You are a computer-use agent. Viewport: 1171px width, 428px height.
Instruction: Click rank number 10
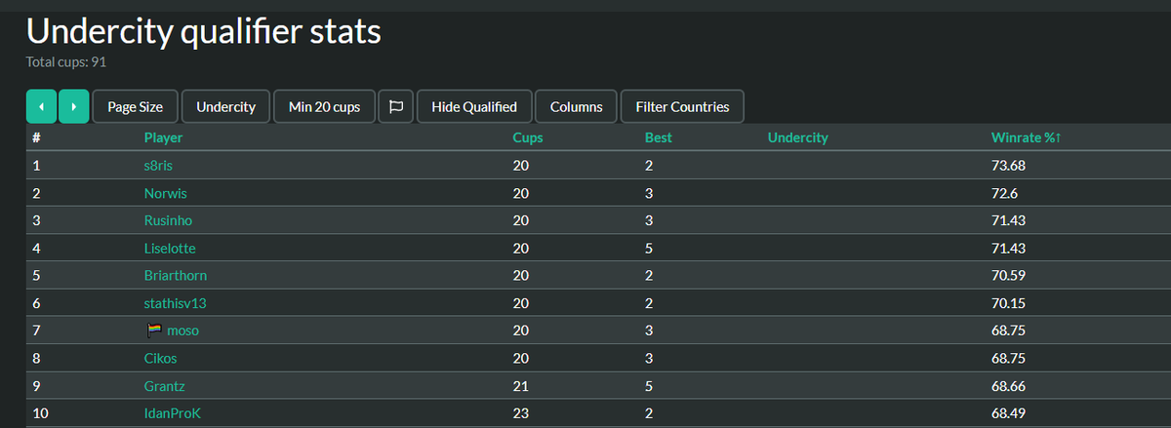click(40, 413)
